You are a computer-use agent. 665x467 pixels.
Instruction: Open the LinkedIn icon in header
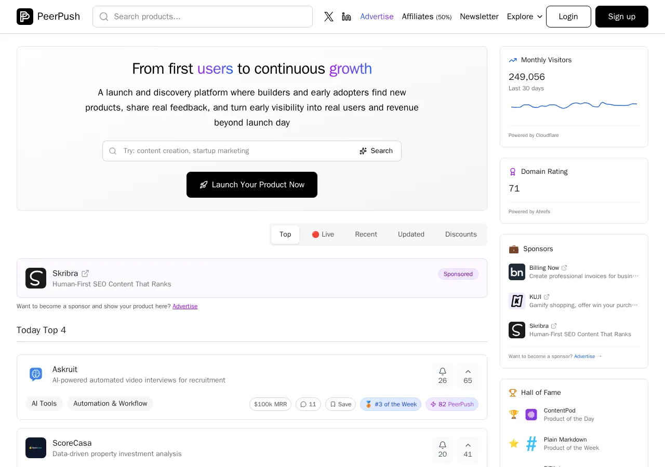click(x=347, y=17)
